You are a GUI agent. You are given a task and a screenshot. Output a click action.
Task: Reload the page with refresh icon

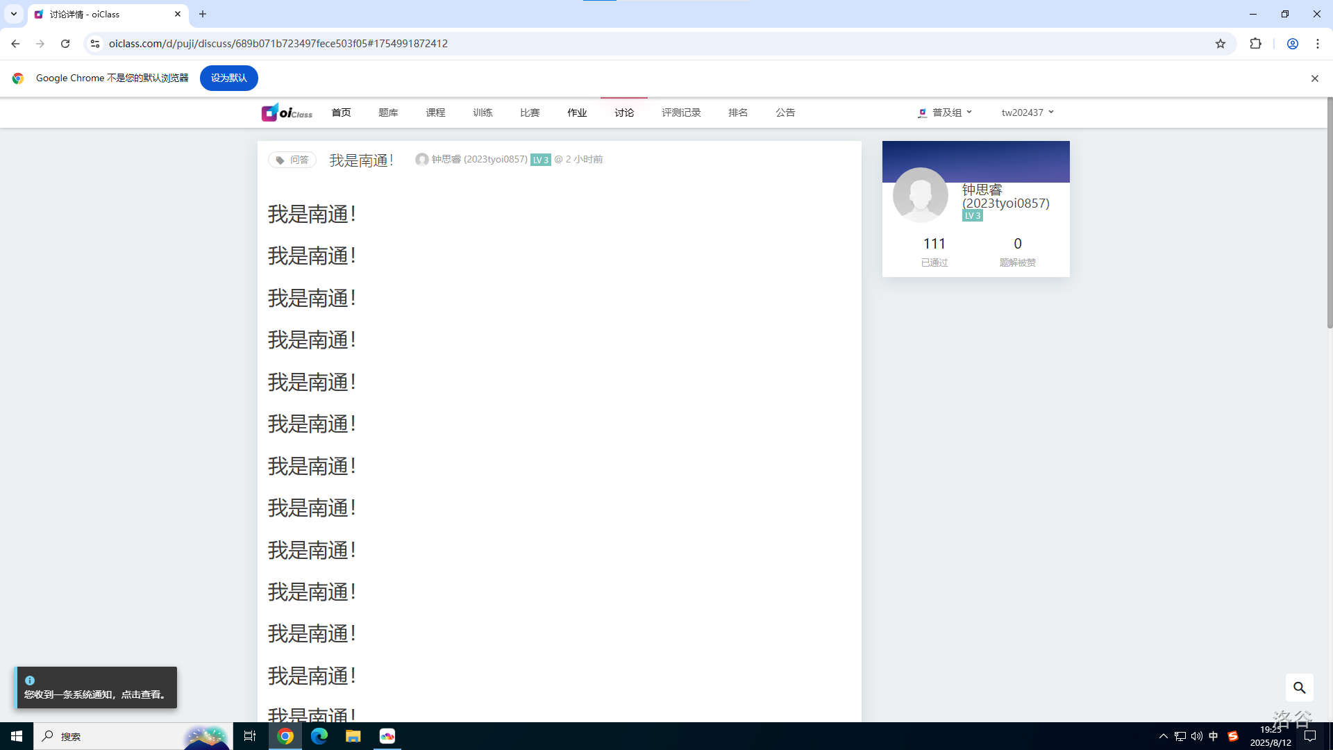coord(65,44)
